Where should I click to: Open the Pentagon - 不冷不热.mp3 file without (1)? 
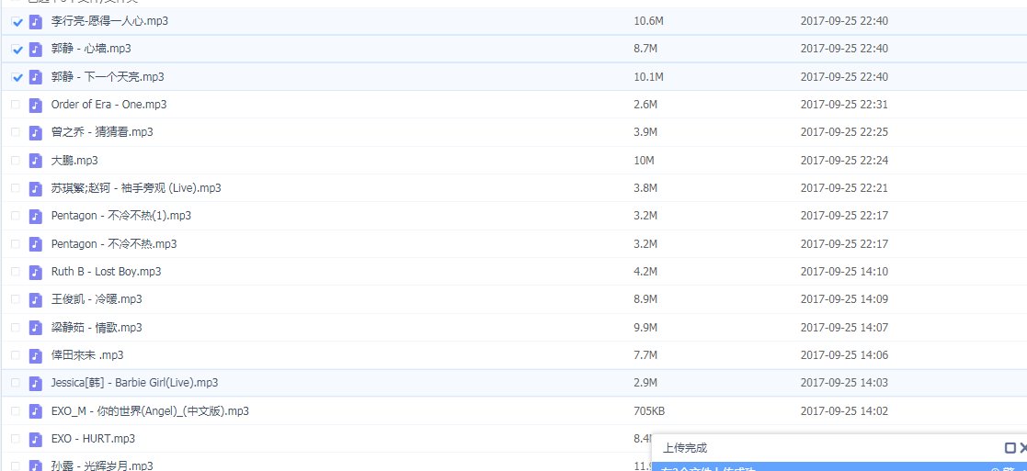tap(114, 244)
